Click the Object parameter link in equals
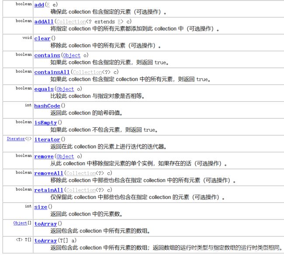 (x=65, y=89)
